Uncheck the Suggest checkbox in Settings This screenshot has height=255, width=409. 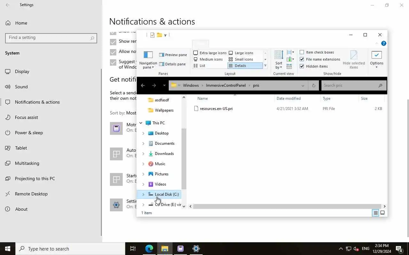click(113, 62)
